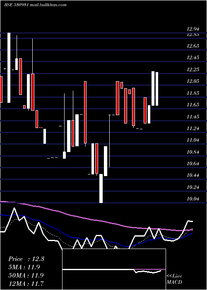Select the 10.84 price axis label
207x290 pixels.
pyautogui.click(x=193, y=152)
